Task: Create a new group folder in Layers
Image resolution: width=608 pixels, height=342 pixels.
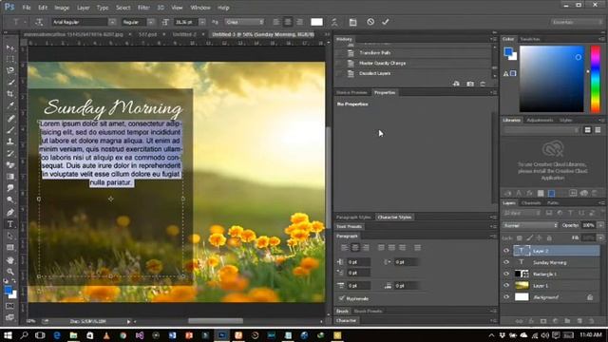Action: click(567, 321)
